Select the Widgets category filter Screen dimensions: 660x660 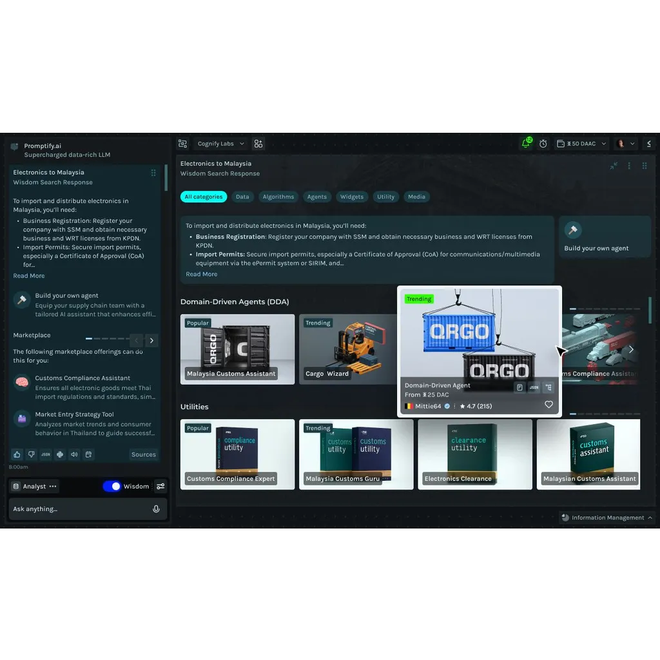352,197
